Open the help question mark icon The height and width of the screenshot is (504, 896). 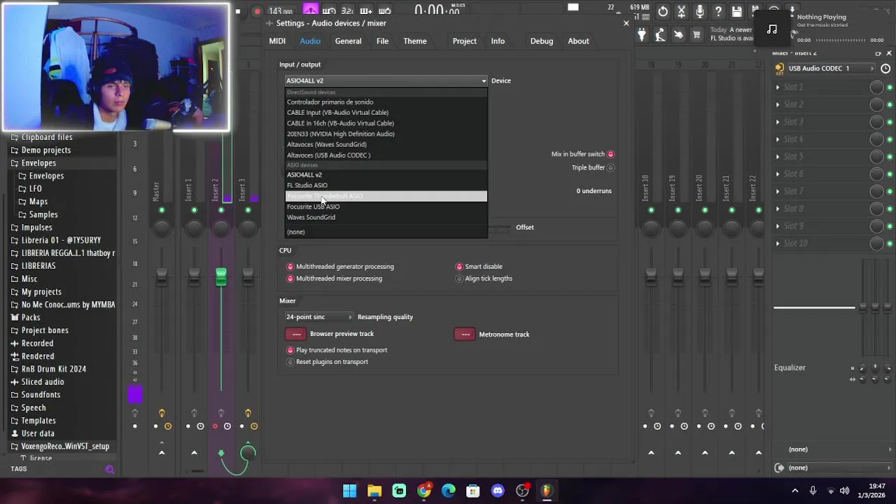click(x=718, y=11)
